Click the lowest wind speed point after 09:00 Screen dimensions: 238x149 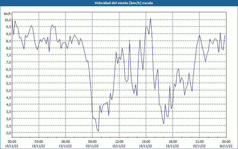(x=98, y=131)
